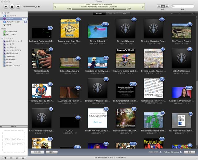198x160 pixels.
Task: Skip forward to the next track
Action: (x=18, y=7)
